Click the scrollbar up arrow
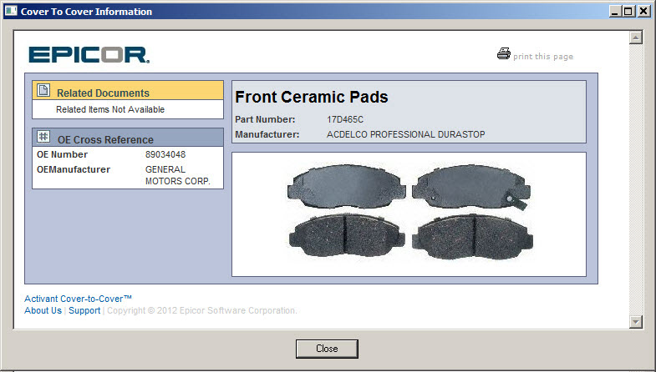This screenshot has height=372, width=656. pos(635,38)
